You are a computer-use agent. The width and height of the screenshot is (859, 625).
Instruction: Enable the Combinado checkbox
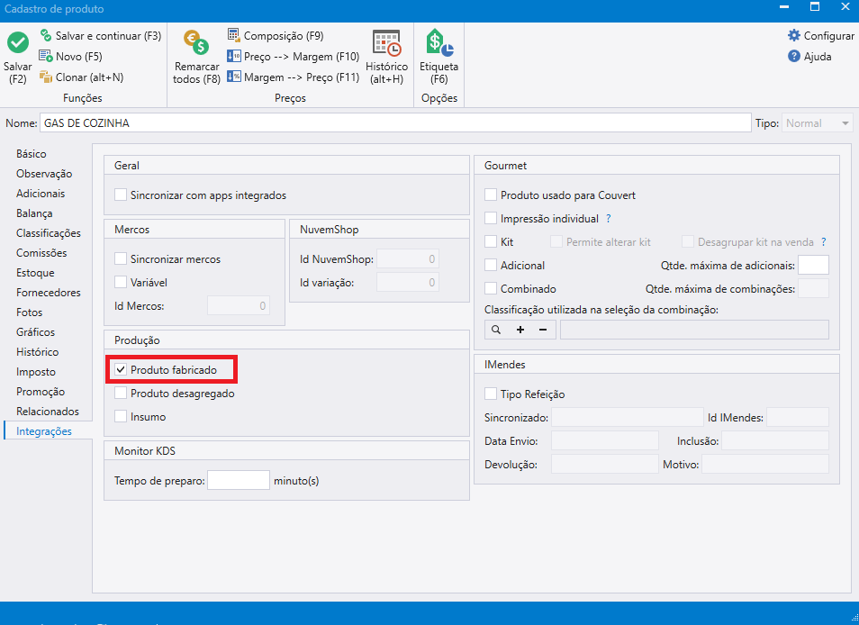[491, 289]
